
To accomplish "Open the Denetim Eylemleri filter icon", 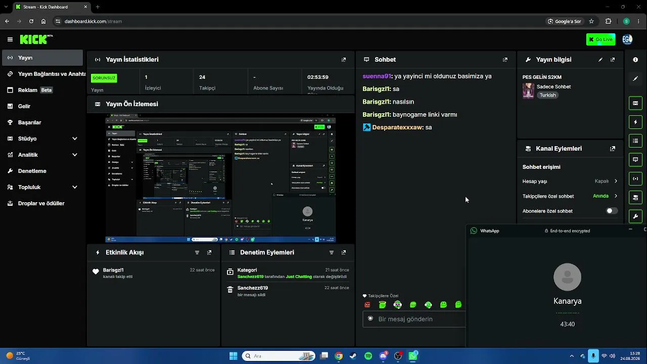I will [x=332, y=252].
